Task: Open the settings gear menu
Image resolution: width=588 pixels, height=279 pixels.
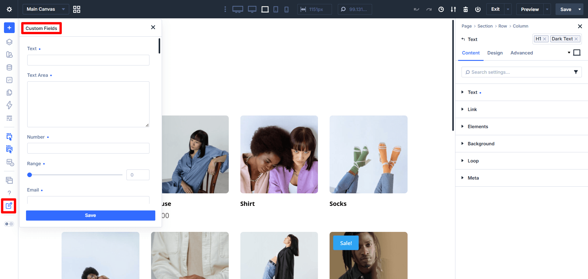Action: [x=9, y=9]
